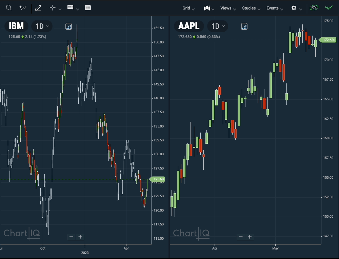This screenshot has width=339, height=259.
Task: Open the IBM 1D periodicity dropdown
Action: (x=42, y=26)
